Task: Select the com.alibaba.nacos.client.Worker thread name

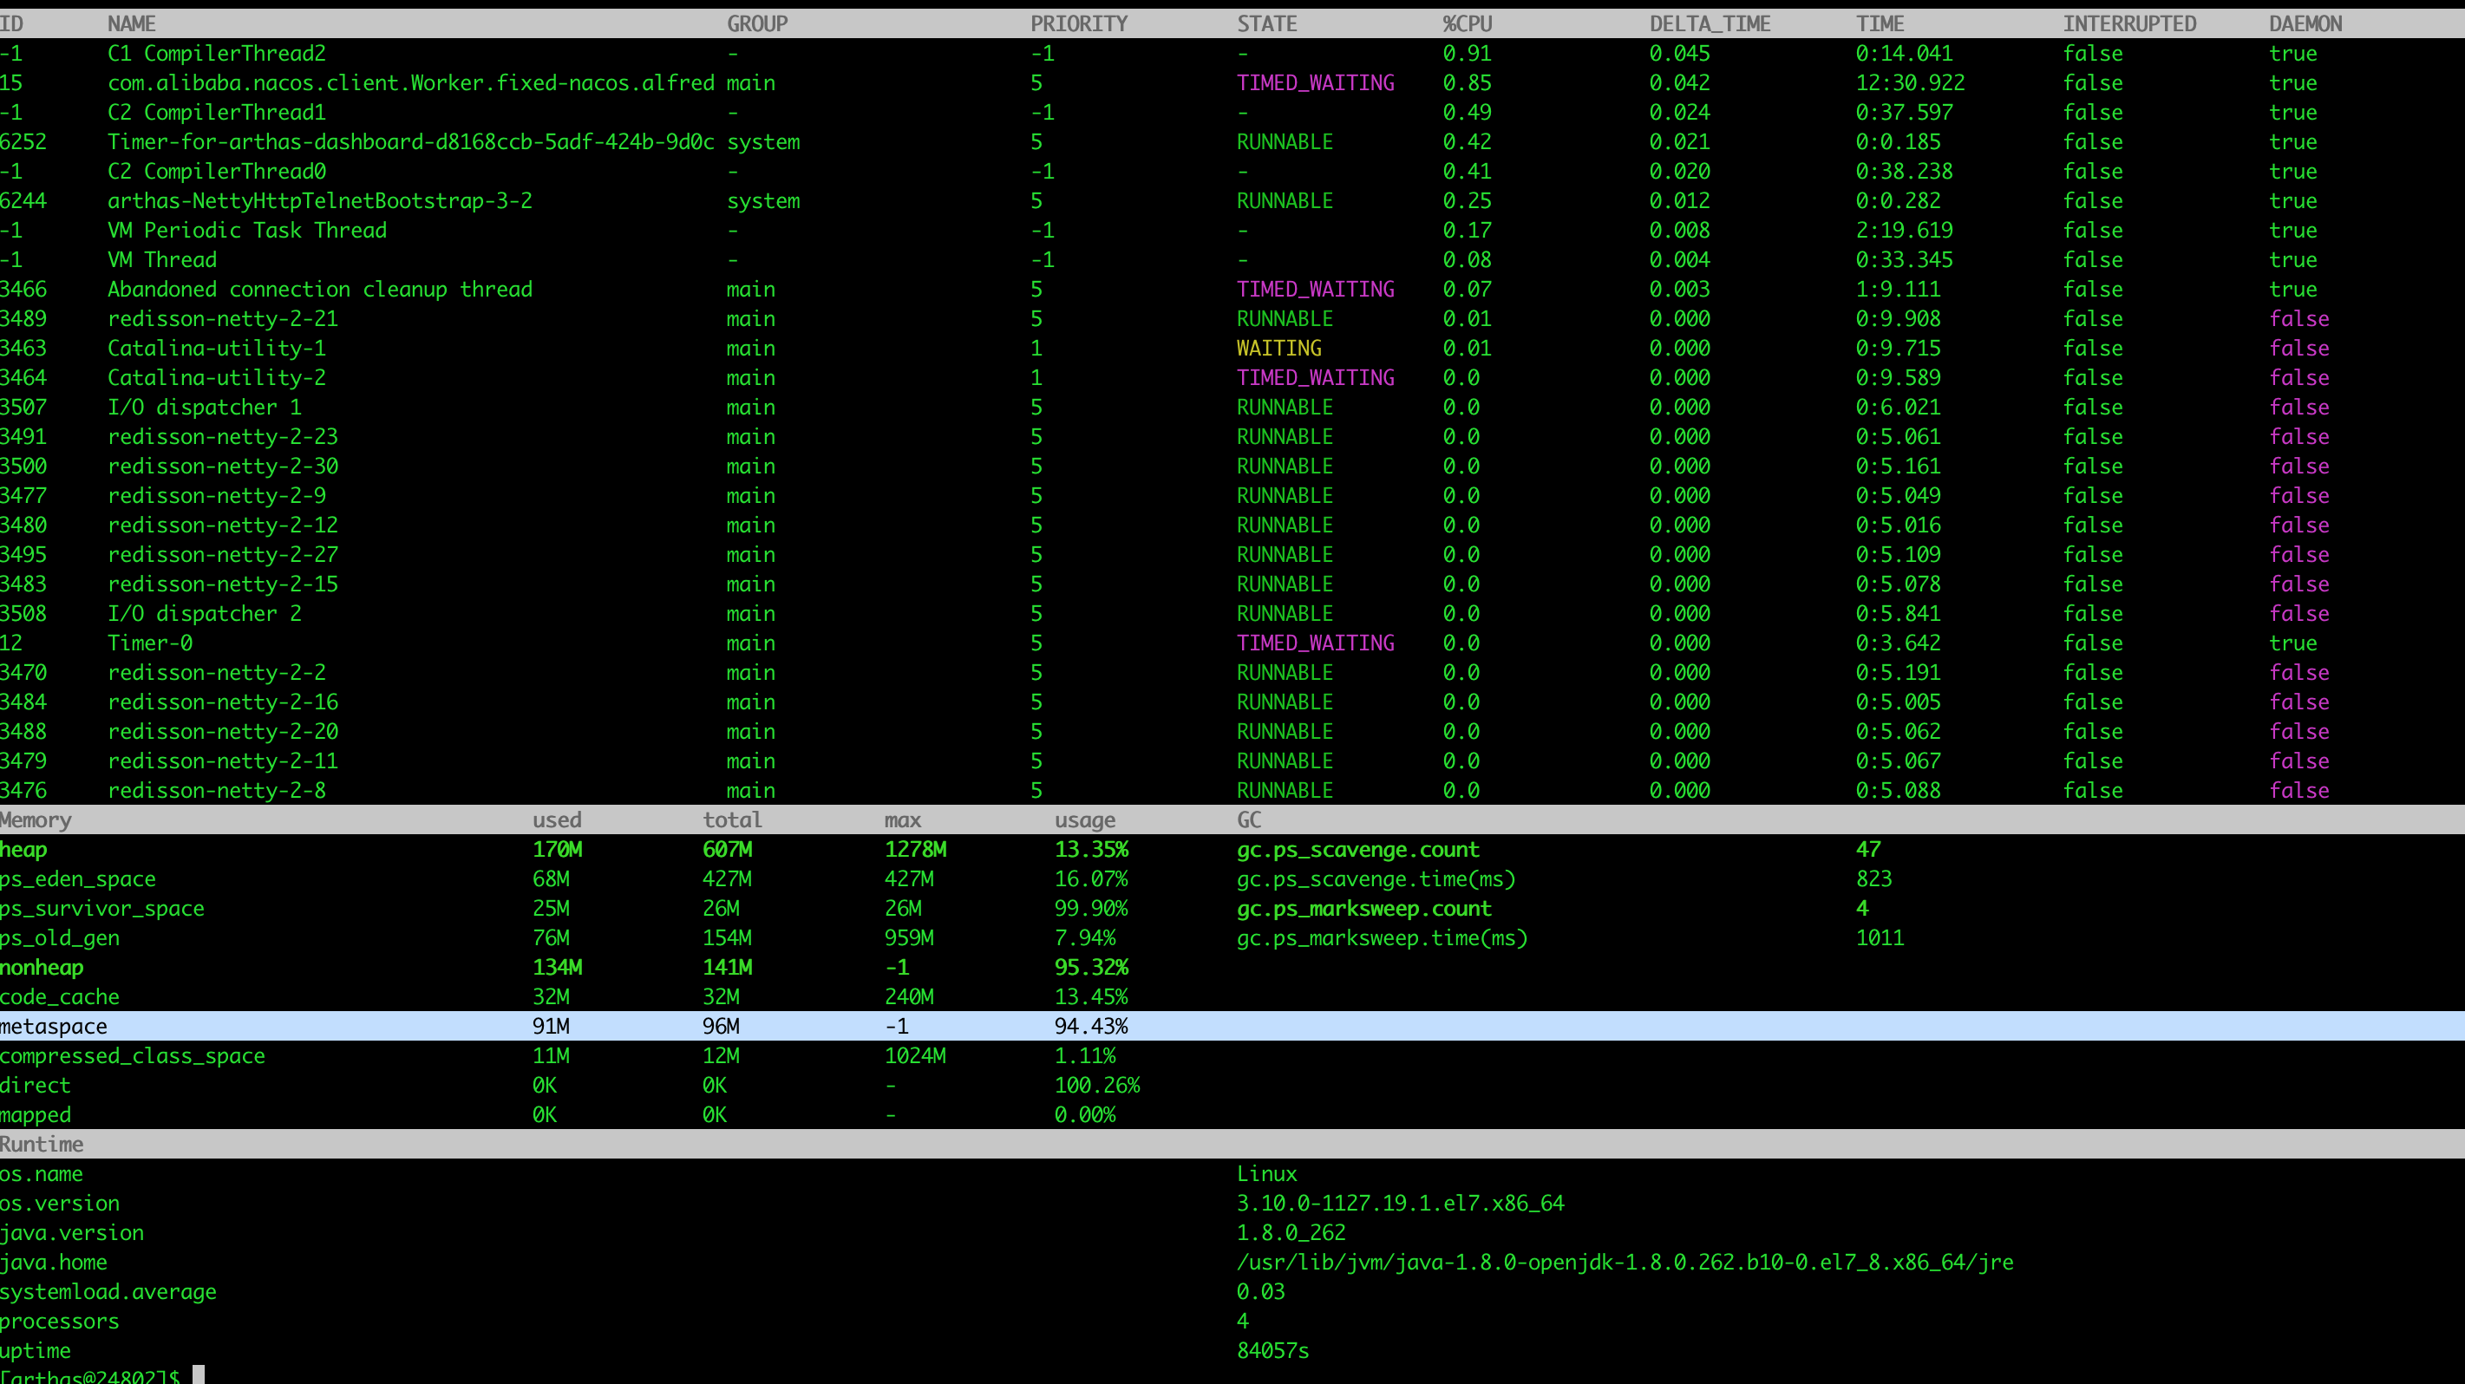Action: point(410,83)
